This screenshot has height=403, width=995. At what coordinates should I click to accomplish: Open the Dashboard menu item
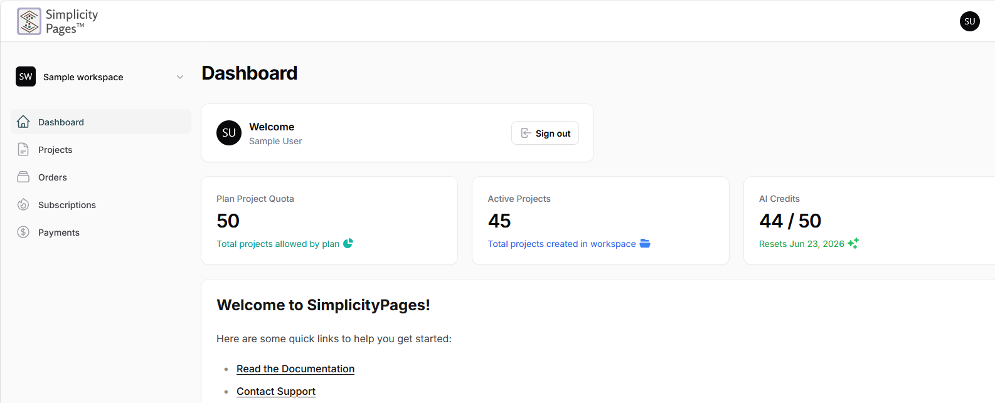point(101,122)
